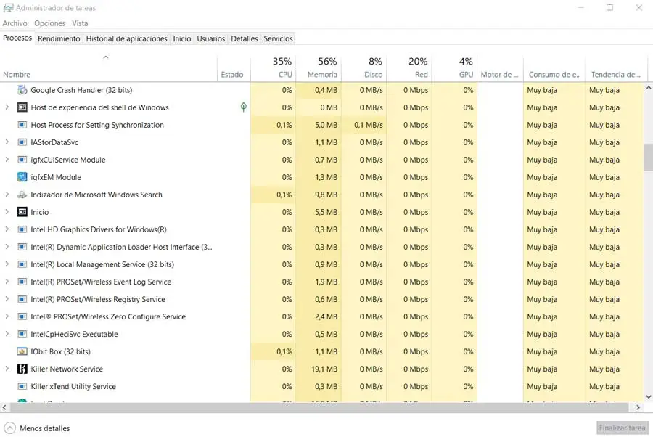This screenshot has width=653, height=437.
Task: Expand Intel(R) Local Management Service row
Action: pyautogui.click(x=7, y=264)
